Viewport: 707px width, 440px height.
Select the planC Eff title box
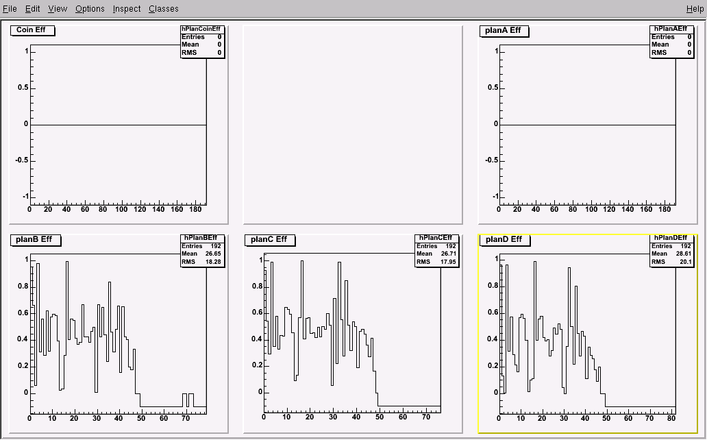point(270,240)
